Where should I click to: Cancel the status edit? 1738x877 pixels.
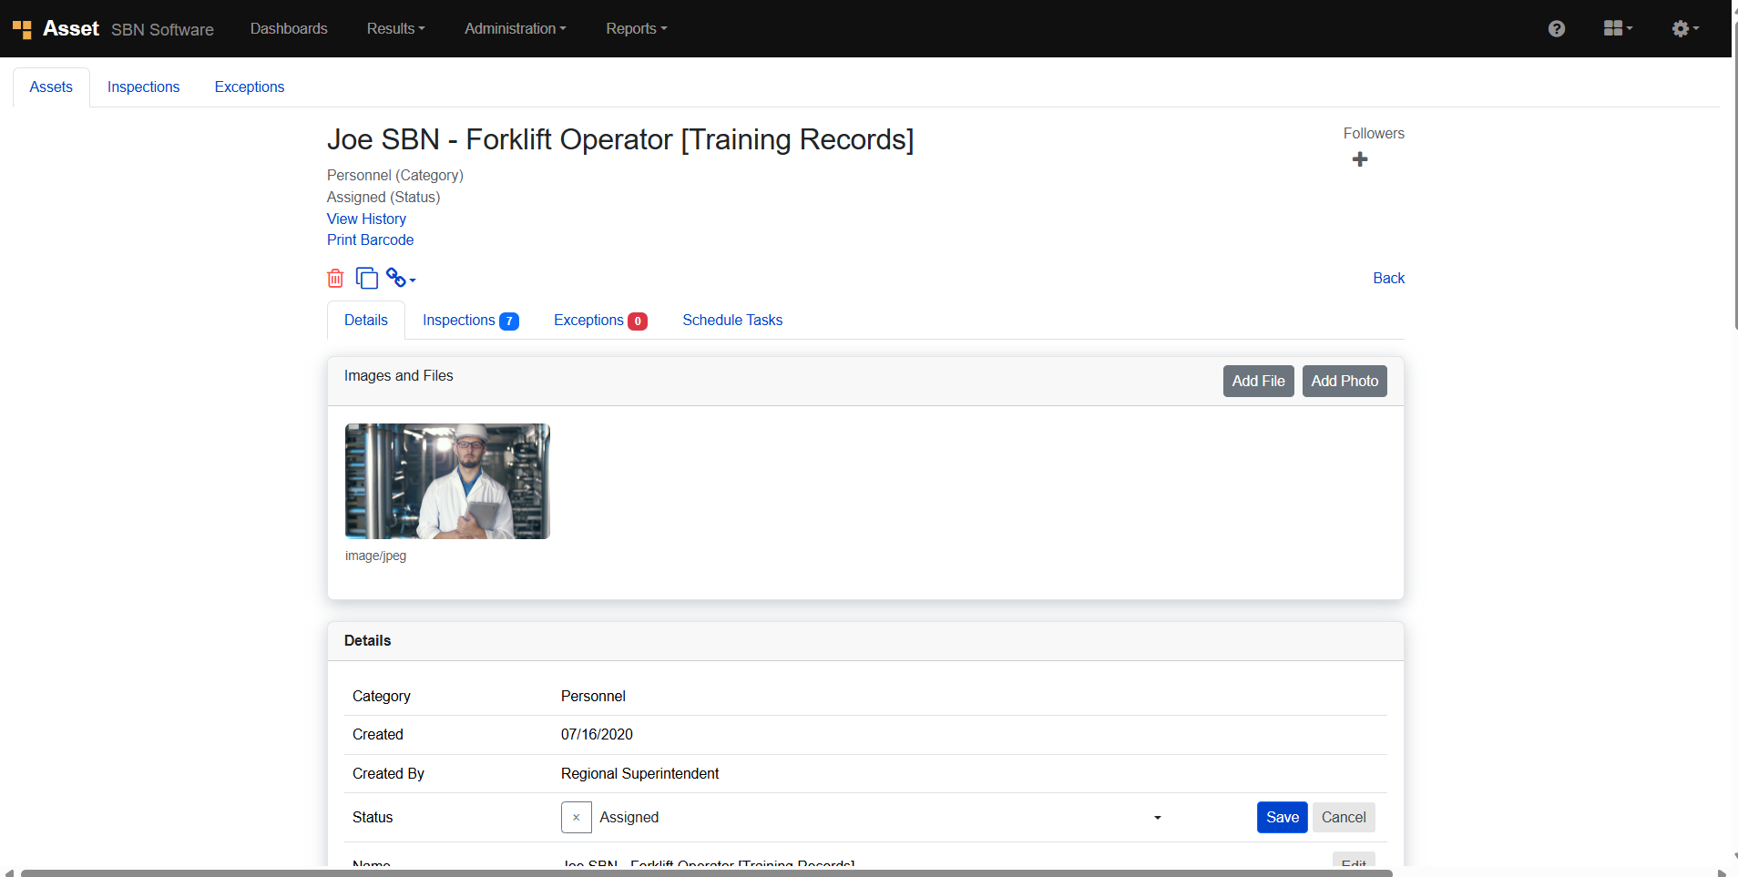[1344, 818]
